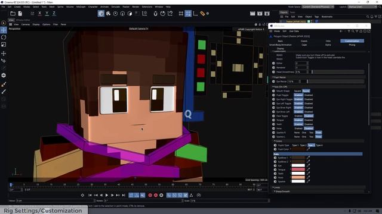Open render settings clapperboard gear icon
The image size is (382, 214).
[x=267, y=14]
